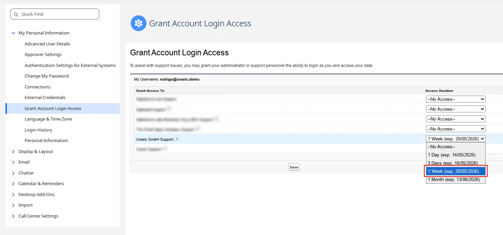
Task: Click the Save button
Action: (x=294, y=167)
